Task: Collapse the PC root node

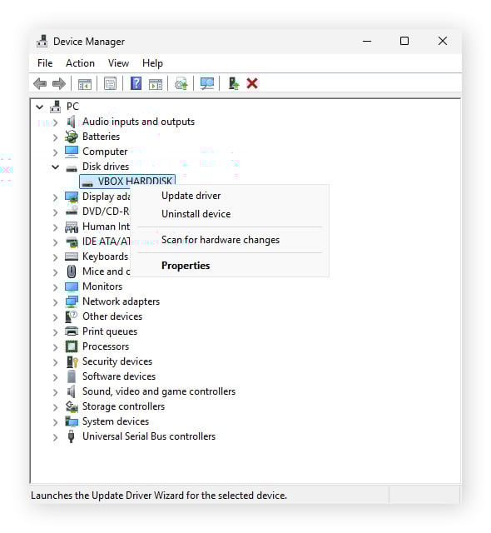Action: coord(40,107)
